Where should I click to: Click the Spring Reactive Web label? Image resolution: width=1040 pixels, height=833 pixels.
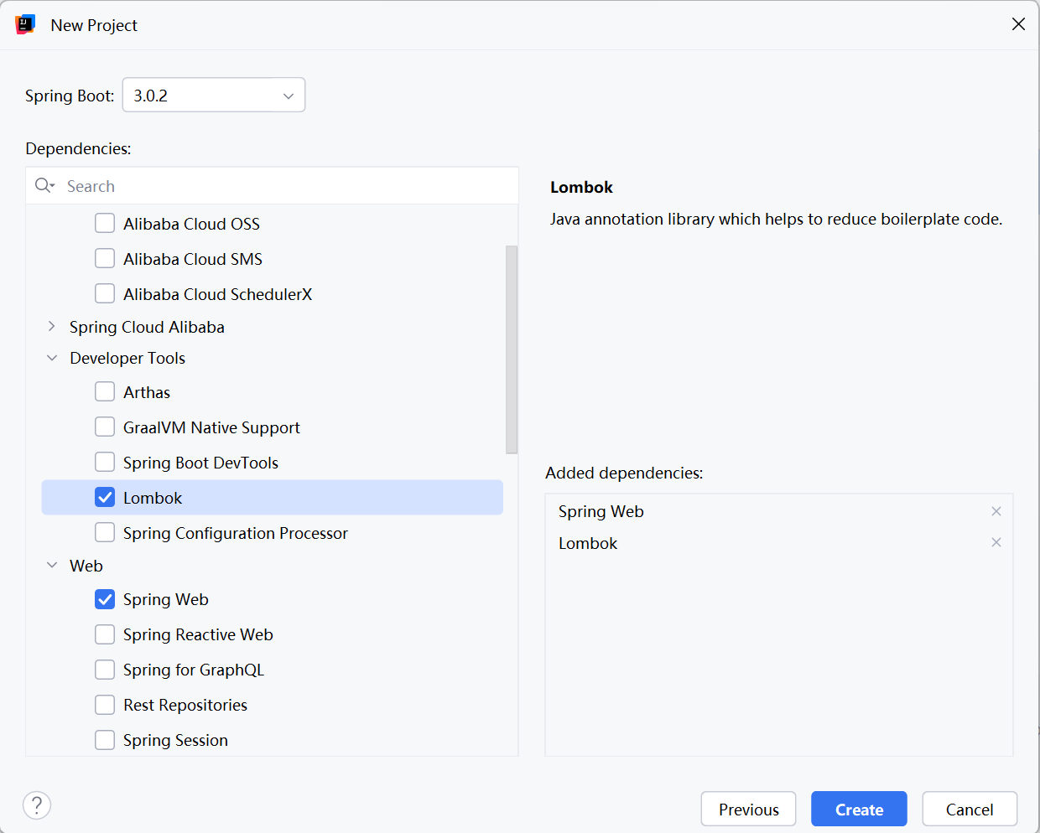point(198,634)
